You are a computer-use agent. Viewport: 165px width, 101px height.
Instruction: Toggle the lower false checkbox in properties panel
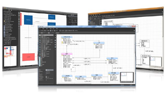46,77
